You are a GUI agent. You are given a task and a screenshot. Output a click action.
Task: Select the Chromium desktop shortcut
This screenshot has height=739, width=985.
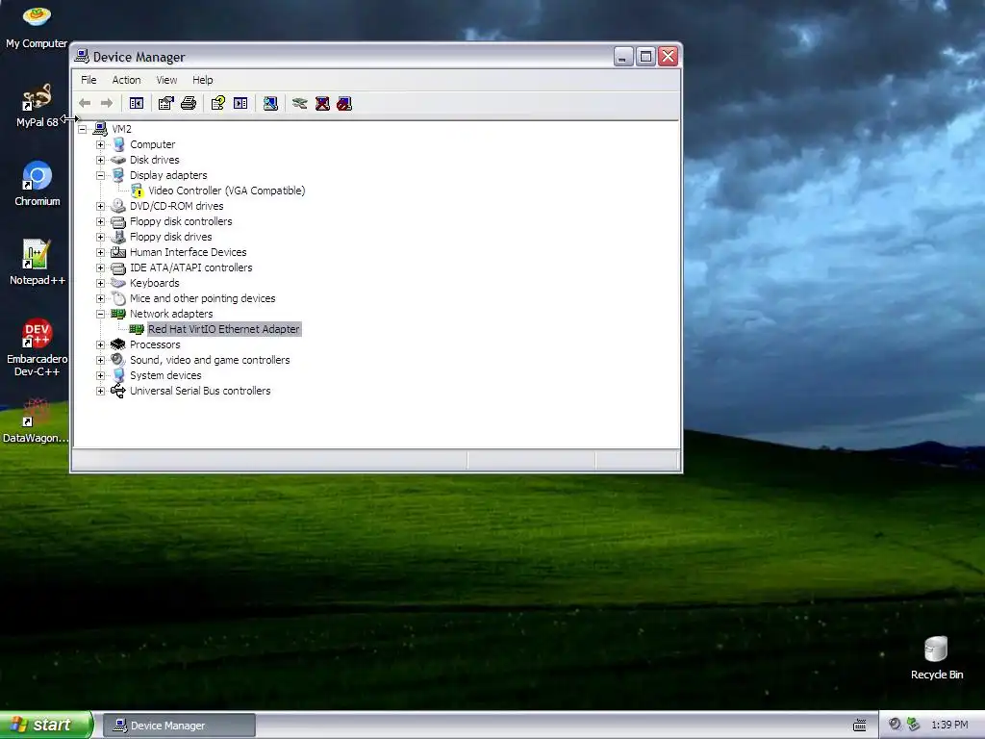point(38,184)
